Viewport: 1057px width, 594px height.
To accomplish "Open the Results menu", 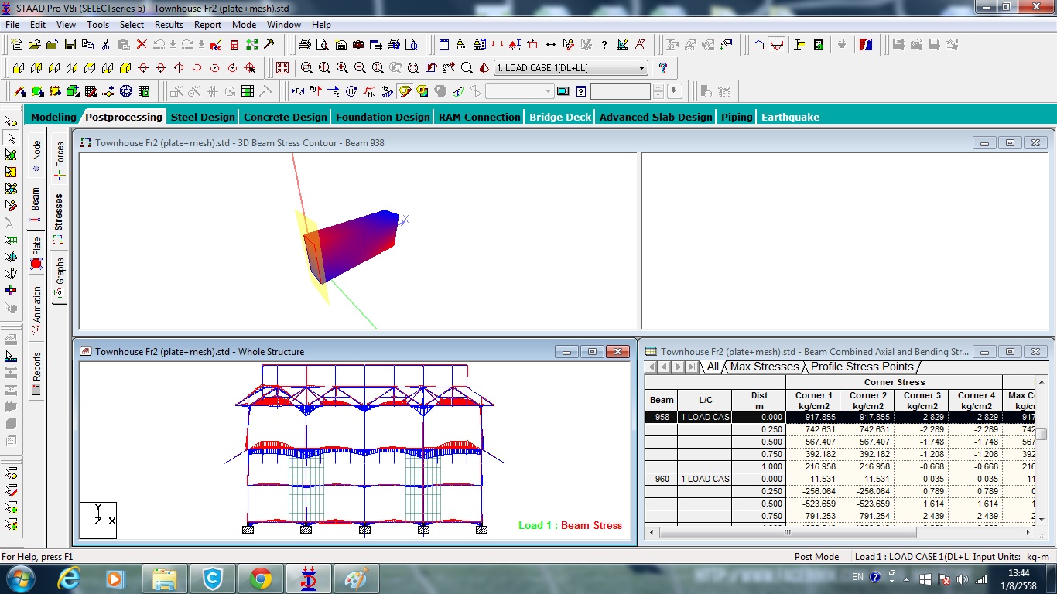I will pyautogui.click(x=169, y=25).
